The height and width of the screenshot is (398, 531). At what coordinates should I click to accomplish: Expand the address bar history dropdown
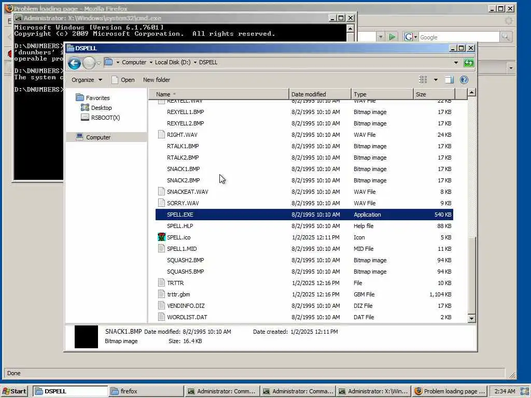point(456,63)
